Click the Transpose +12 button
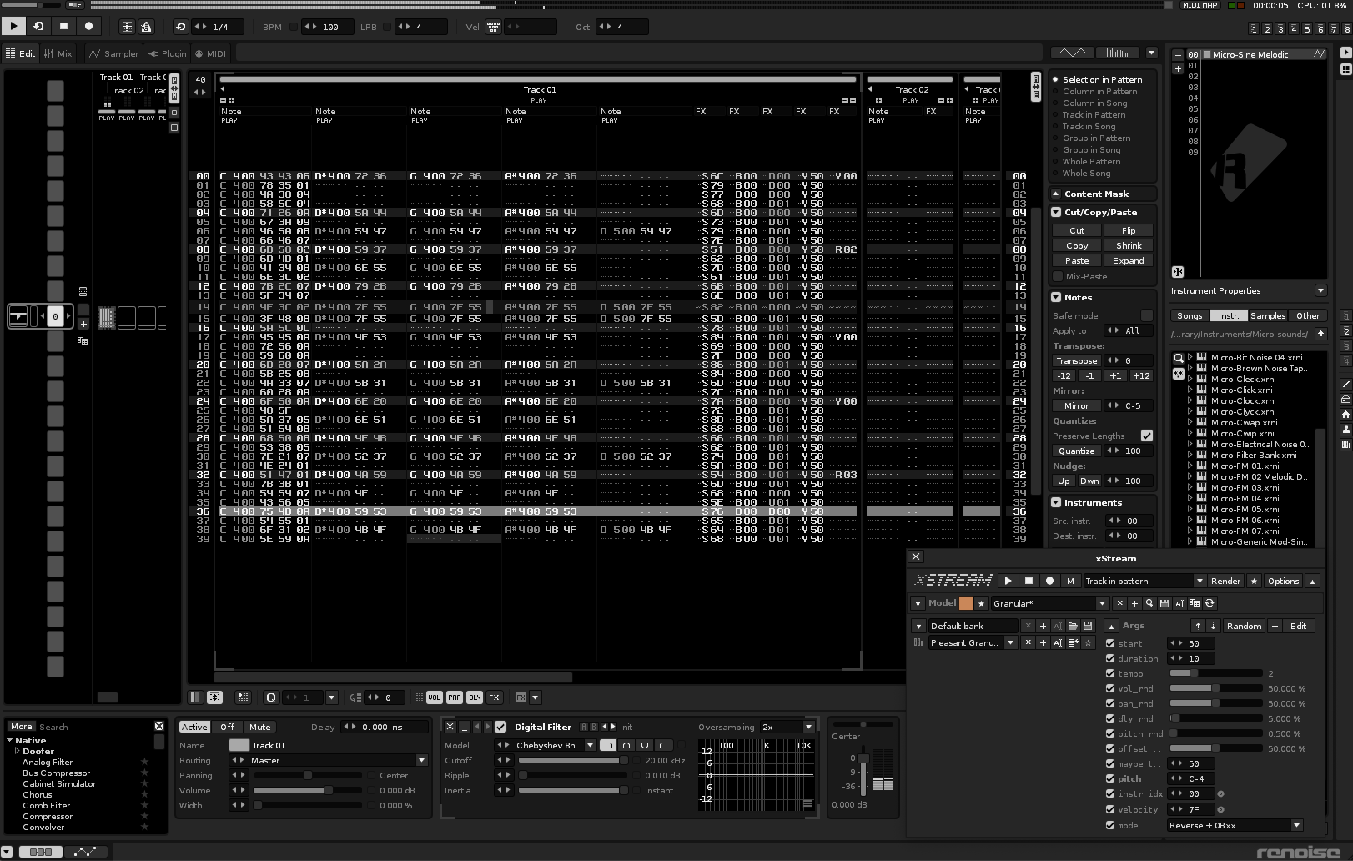This screenshot has width=1353, height=861. 1141,375
